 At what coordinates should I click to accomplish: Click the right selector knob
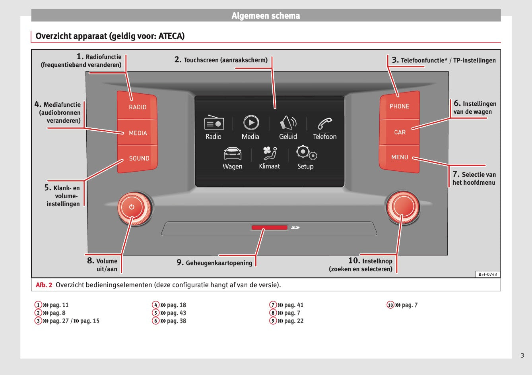pyautogui.click(x=402, y=207)
